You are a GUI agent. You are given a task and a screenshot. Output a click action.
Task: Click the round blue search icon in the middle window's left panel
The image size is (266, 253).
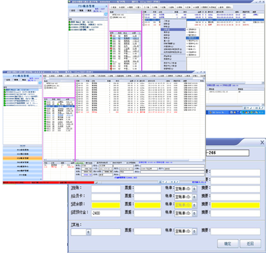click(x=40, y=83)
